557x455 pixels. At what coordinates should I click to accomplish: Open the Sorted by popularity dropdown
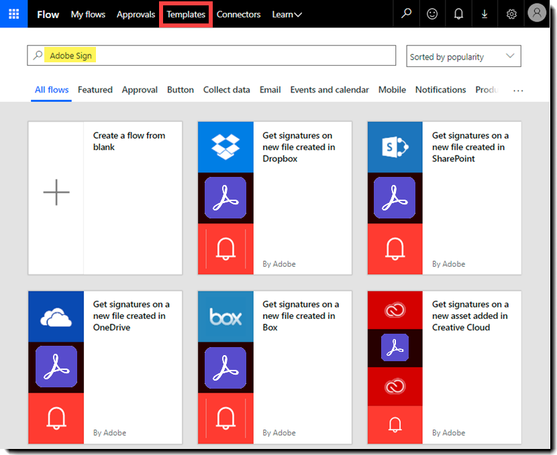click(x=463, y=56)
